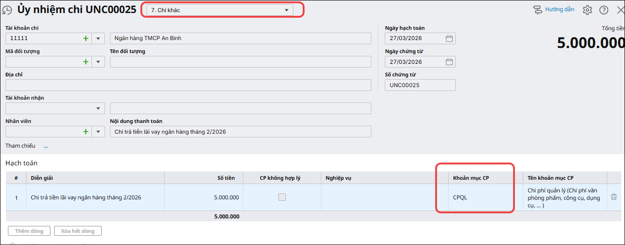This screenshot has width=625, height=245.
Task: Open the history clock icon beside the title
Action: [x=7, y=10]
